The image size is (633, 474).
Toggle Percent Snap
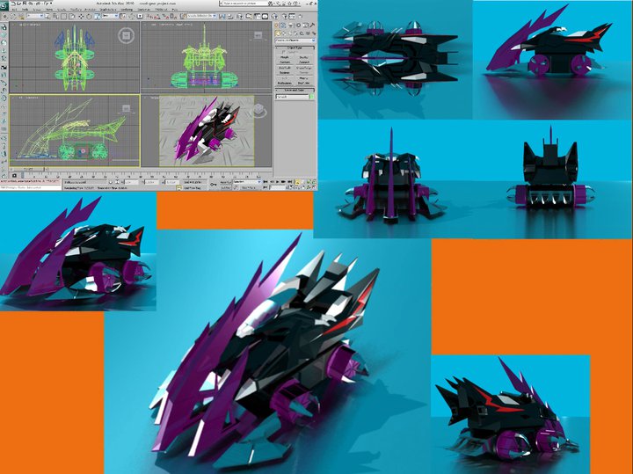point(165,16)
